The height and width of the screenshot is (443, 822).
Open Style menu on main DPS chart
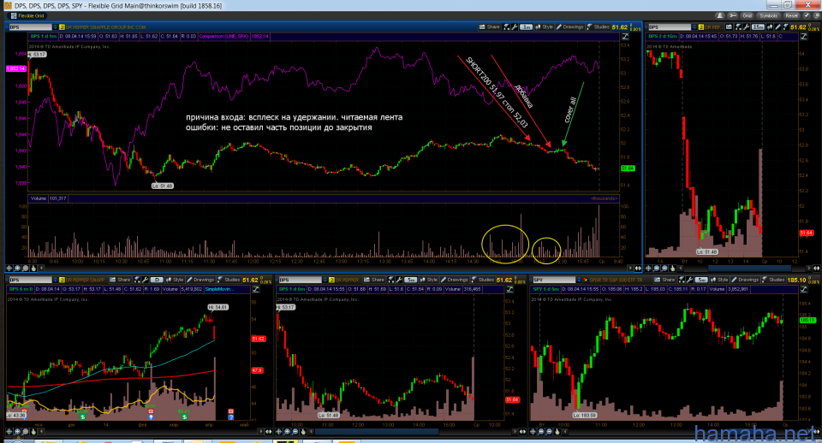pos(545,27)
